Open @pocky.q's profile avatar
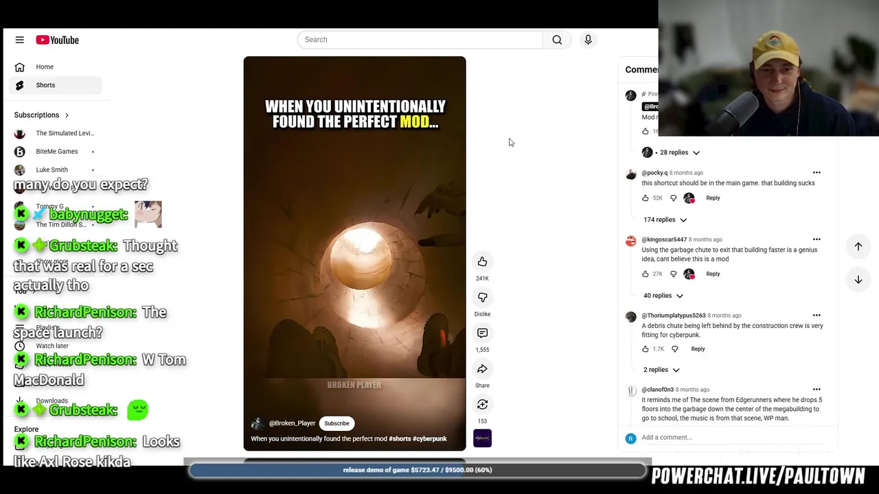Image resolution: width=879 pixels, height=494 pixels. point(630,174)
